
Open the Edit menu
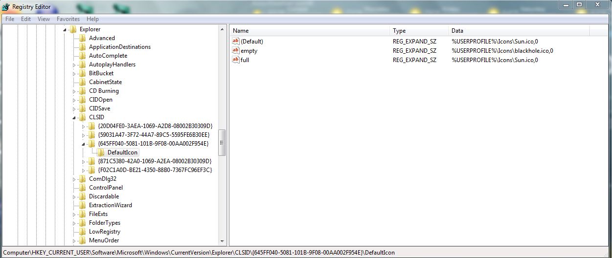26,19
